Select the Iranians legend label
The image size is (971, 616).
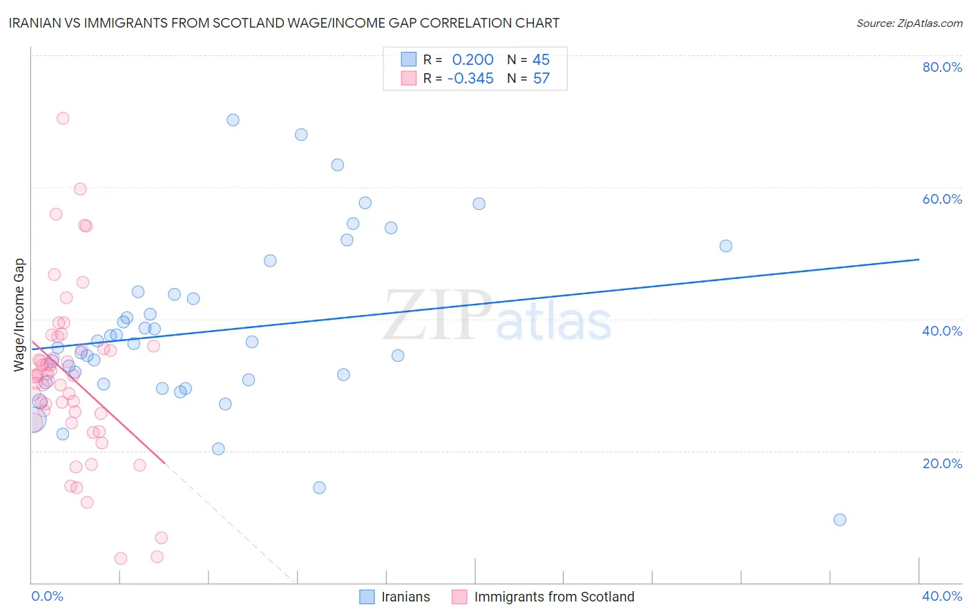(x=405, y=597)
